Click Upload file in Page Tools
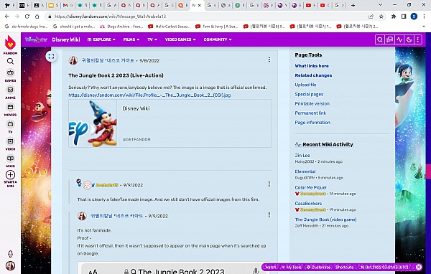Viewport: 431px width, 274px height. [306, 85]
